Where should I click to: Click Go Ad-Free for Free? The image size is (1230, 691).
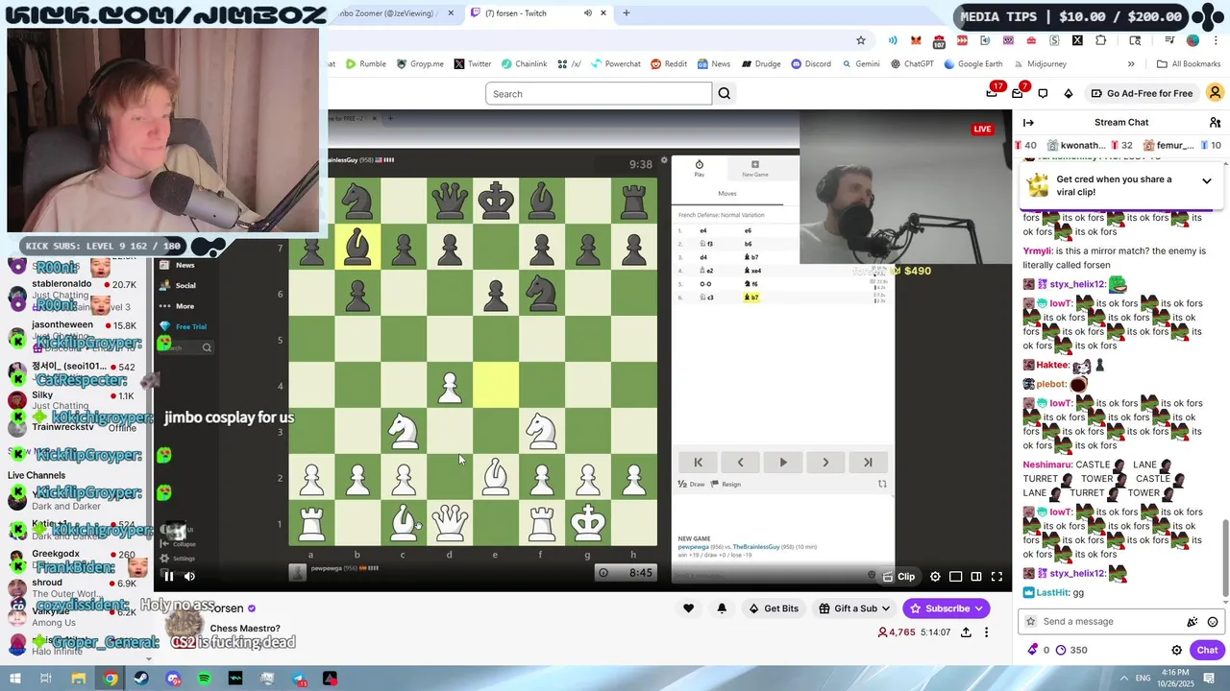(1142, 93)
